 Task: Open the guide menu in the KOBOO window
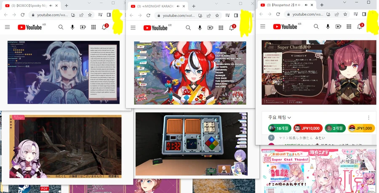coord(8,27)
